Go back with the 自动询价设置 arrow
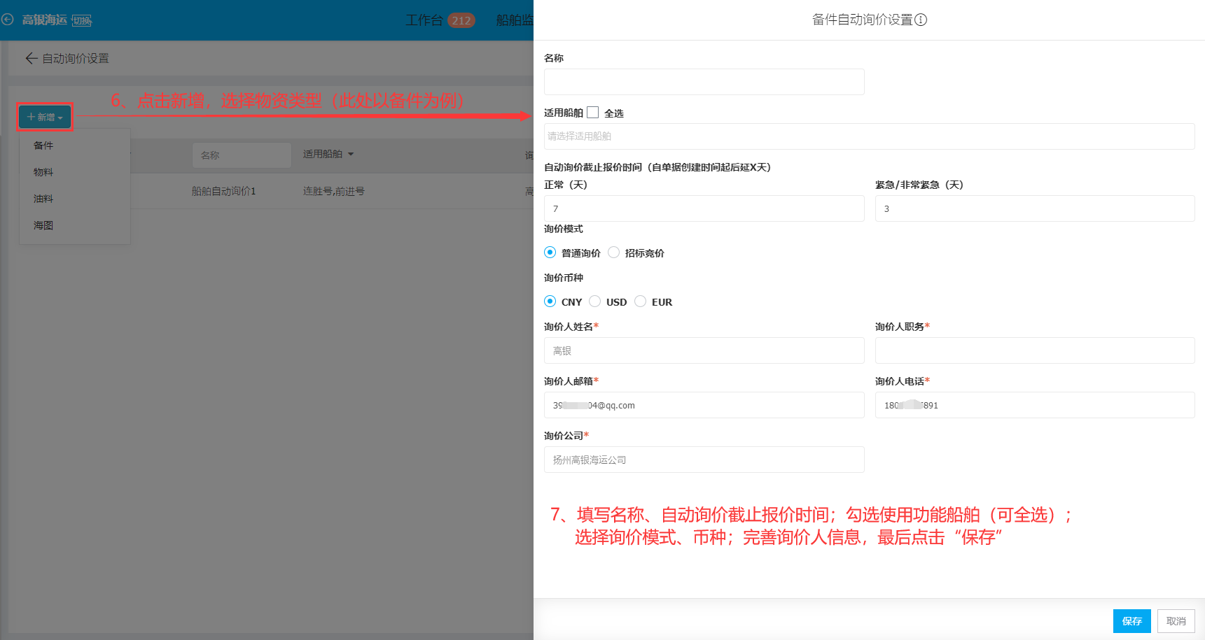 coord(31,58)
